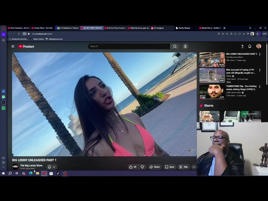The width and height of the screenshot is (268, 201).
Task: Open Windows taskbar search
Action: 10,173
